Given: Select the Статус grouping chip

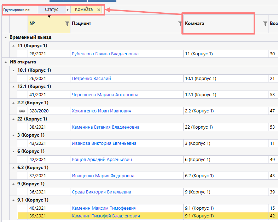Looking at the screenshot, I should [52, 10].
